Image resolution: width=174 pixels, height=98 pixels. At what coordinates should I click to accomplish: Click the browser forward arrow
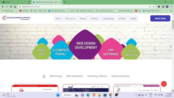(x=7, y=7)
